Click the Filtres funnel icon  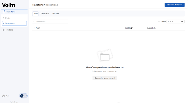click(159, 22)
